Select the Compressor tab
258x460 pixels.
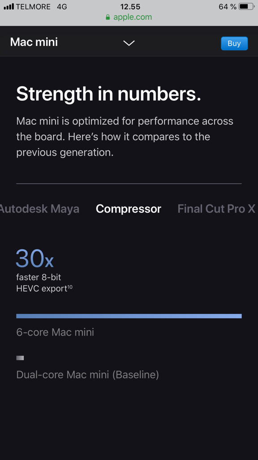129,209
